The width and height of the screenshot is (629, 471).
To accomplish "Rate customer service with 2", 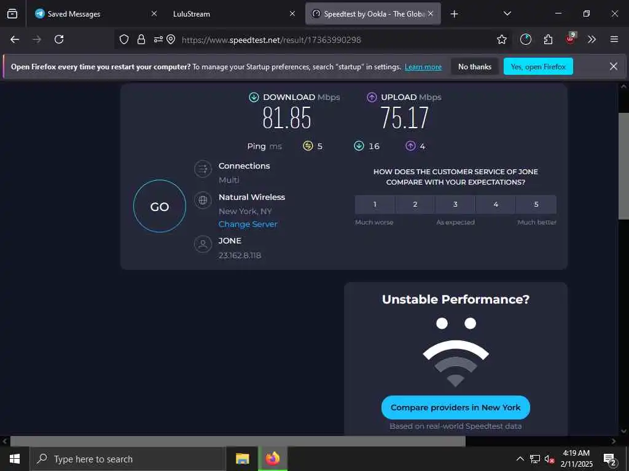I will point(415,204).
